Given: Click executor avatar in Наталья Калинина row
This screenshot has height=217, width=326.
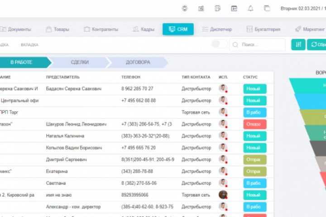Looking at the screenshot, I should coord(223,136).
